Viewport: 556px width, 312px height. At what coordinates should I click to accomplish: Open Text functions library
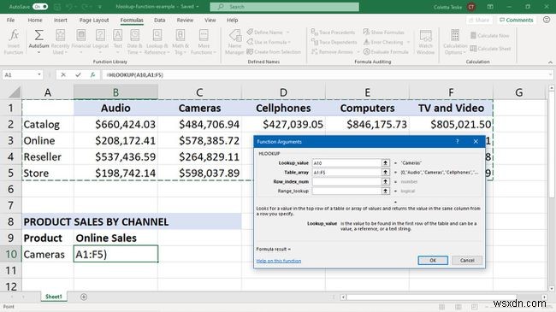[x=117, y=42]
